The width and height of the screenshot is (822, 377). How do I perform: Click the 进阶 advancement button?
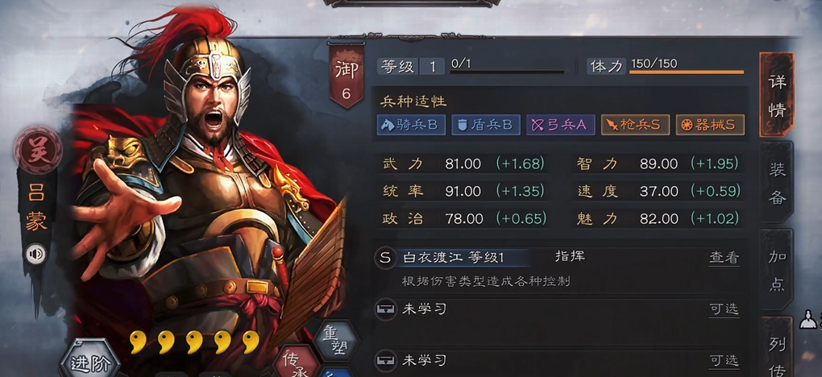(x=90, y=360)
